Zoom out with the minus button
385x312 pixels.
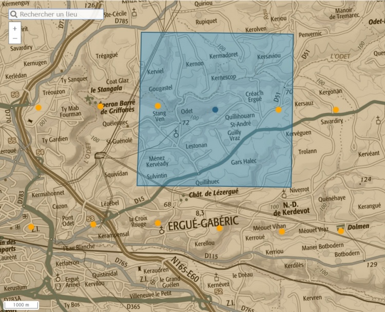click(15, 38)
